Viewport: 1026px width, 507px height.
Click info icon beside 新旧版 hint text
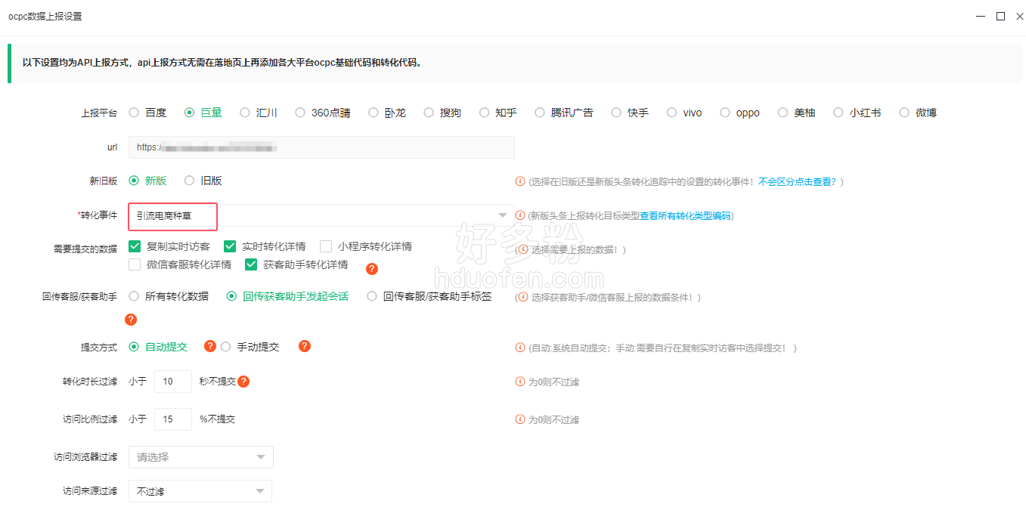coord(520,181)
